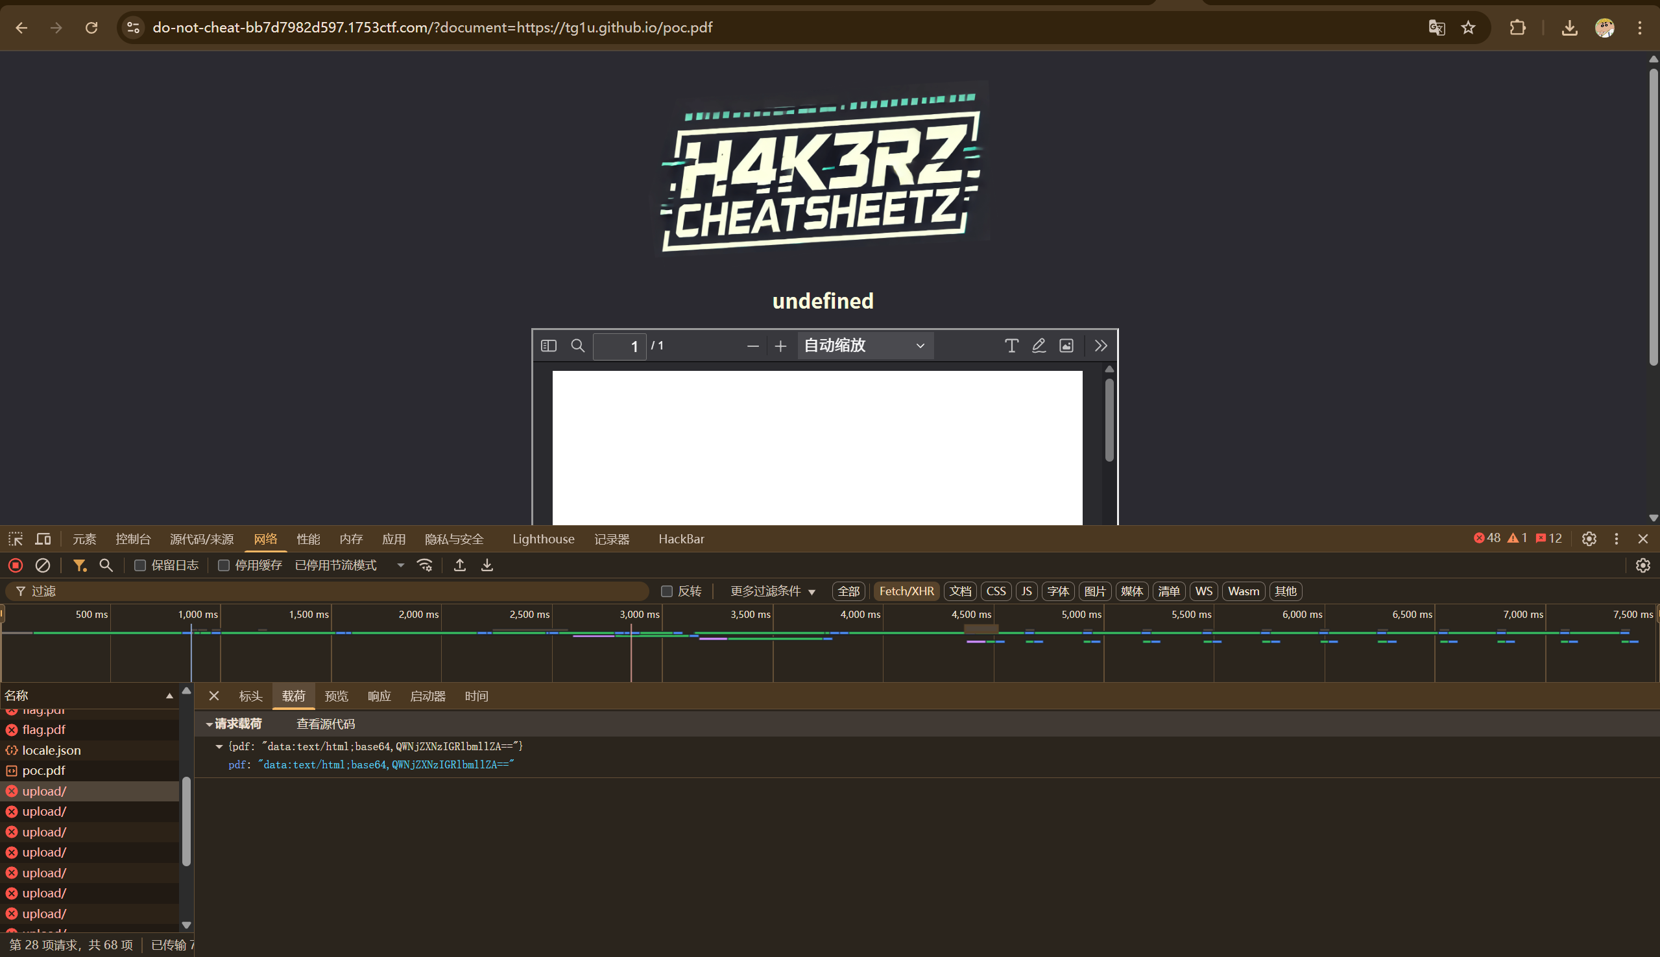Viewport: 1660px width, 957px height.
Task: Enable the 保留日志 checkbox
Action: pos(140,565)
